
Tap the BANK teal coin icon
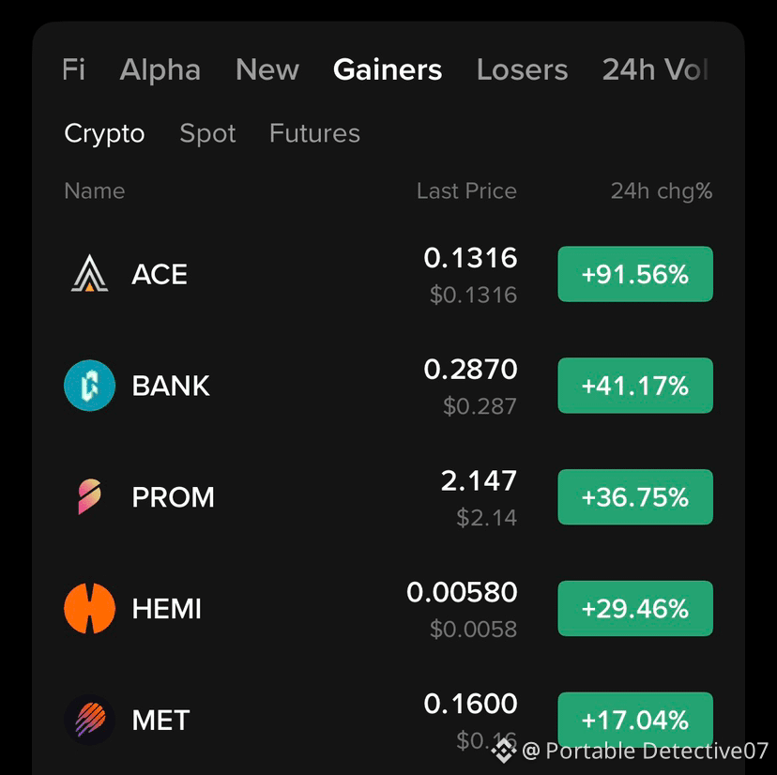pos(89,386)
